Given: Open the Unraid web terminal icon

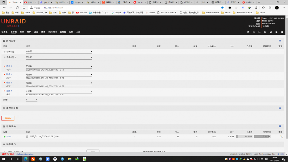Looking at the screenshot, I should 259,32.
